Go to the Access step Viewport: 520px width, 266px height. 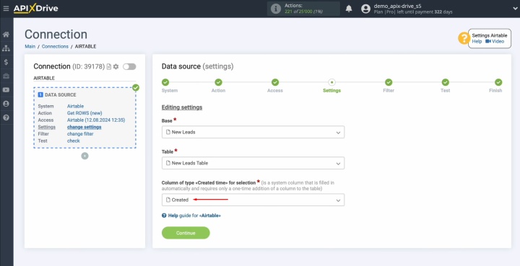(275, 82)
